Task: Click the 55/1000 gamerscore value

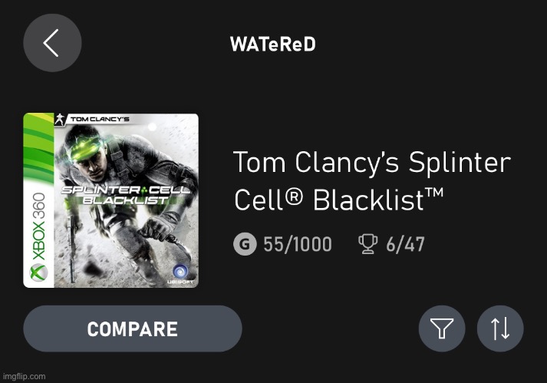Action: tap(298, 245)
